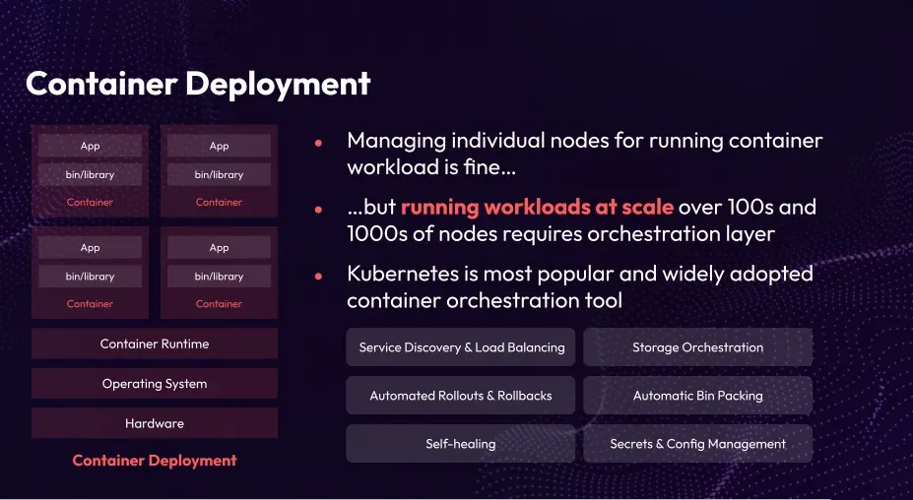This screenshot has height=500, width=913.
Task: Select the Service Discovery & Load Balancing box
Action: click(x=461, y=346)
